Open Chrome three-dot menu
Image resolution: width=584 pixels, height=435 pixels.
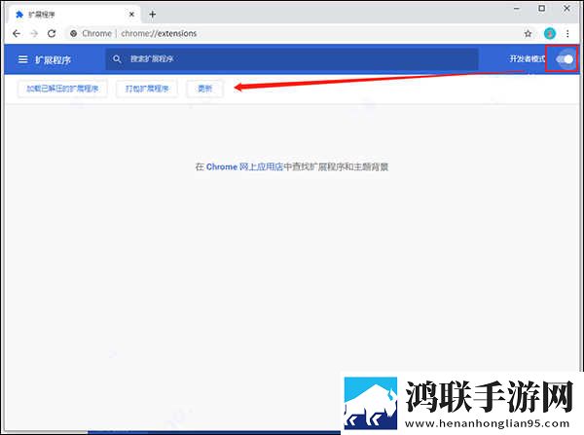point(567,33)
